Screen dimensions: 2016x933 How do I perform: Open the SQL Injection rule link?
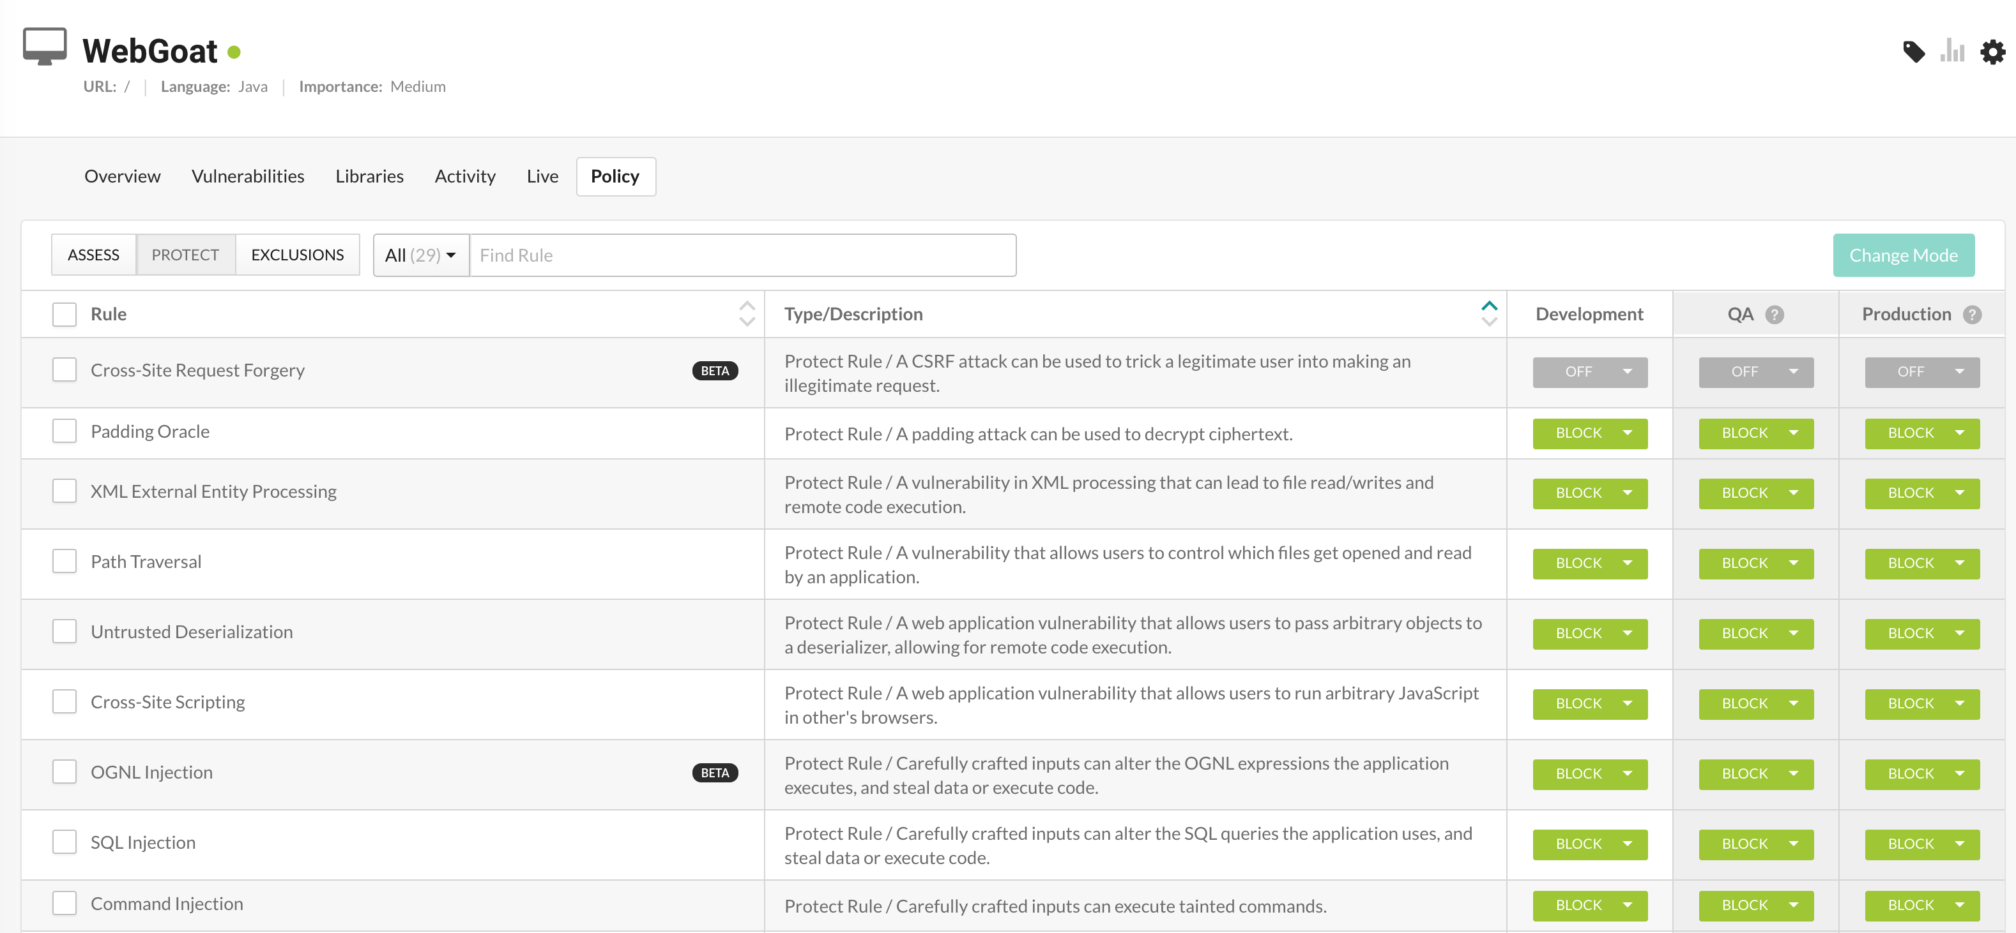coord(142,842)
